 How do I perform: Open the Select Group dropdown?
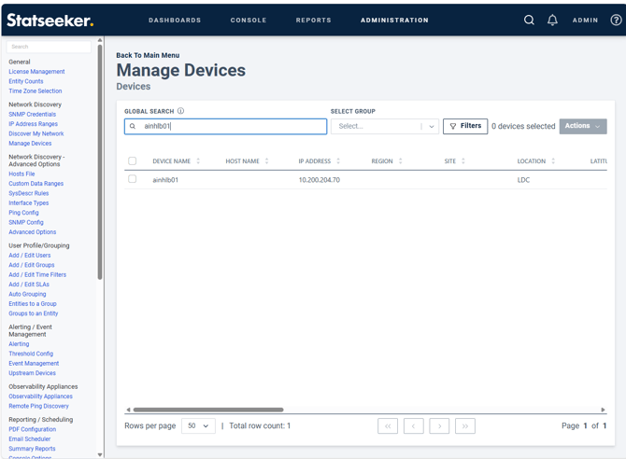click(385, 127)
